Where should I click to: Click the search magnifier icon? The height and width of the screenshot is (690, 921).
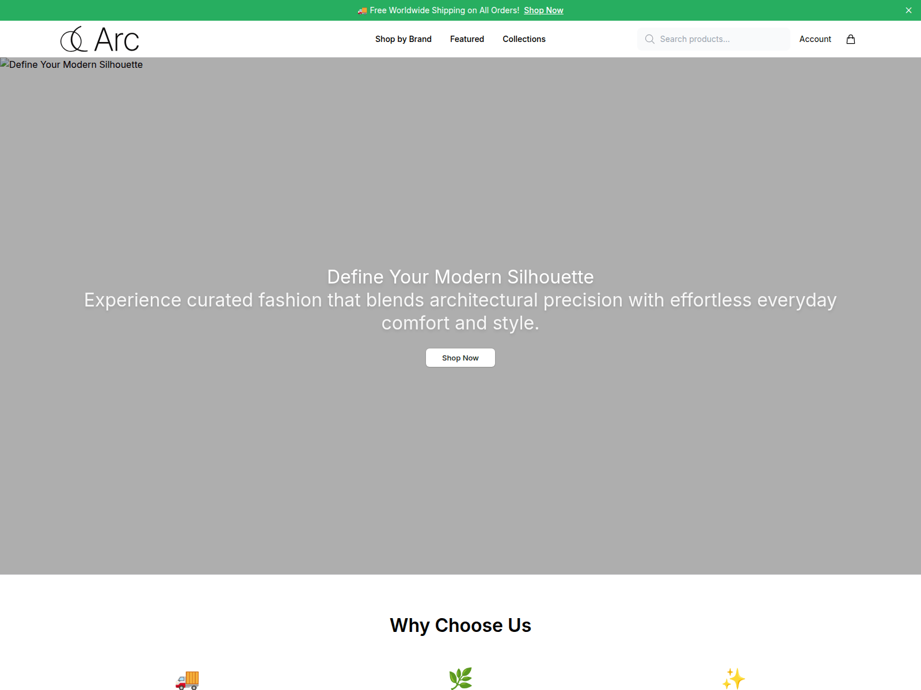click(x=650, y=39)
